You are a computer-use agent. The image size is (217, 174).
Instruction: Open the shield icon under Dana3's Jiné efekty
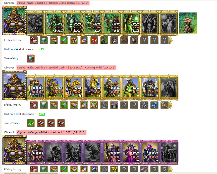(31, 59)
